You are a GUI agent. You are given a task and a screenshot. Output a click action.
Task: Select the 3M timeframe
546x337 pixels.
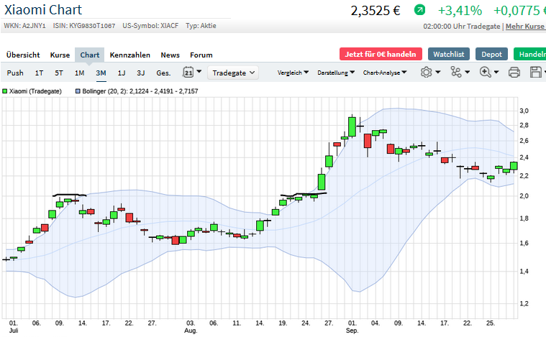(x=101, y=73)
